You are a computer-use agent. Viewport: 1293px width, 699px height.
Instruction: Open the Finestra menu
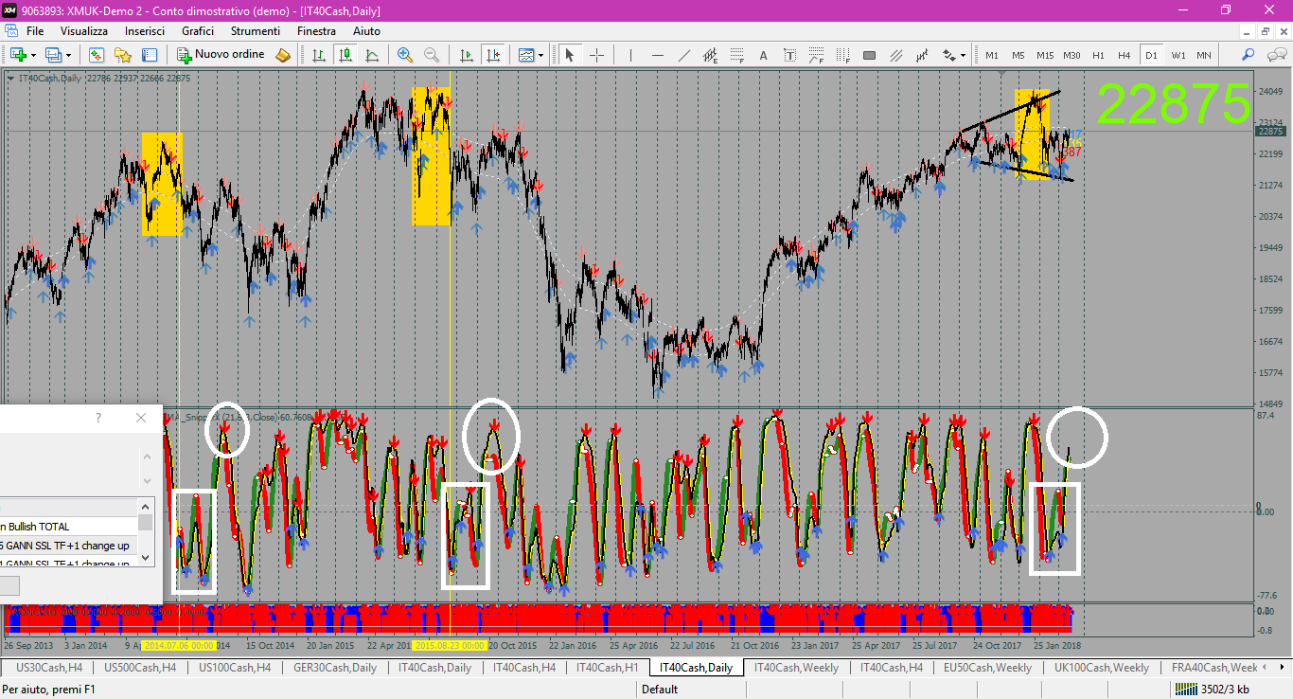coord(316,31)
